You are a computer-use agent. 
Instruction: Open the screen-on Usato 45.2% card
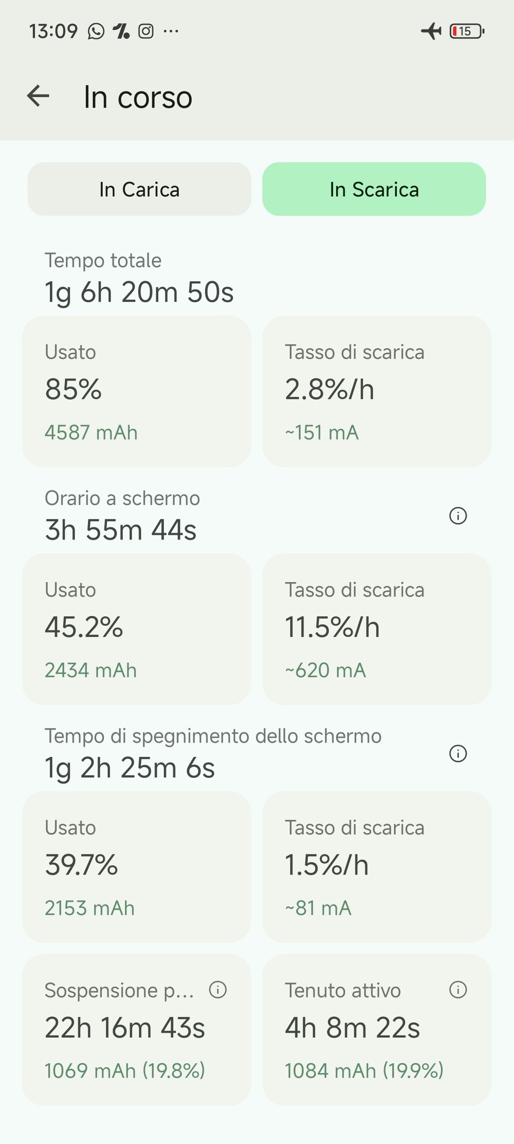click(136, 629)
